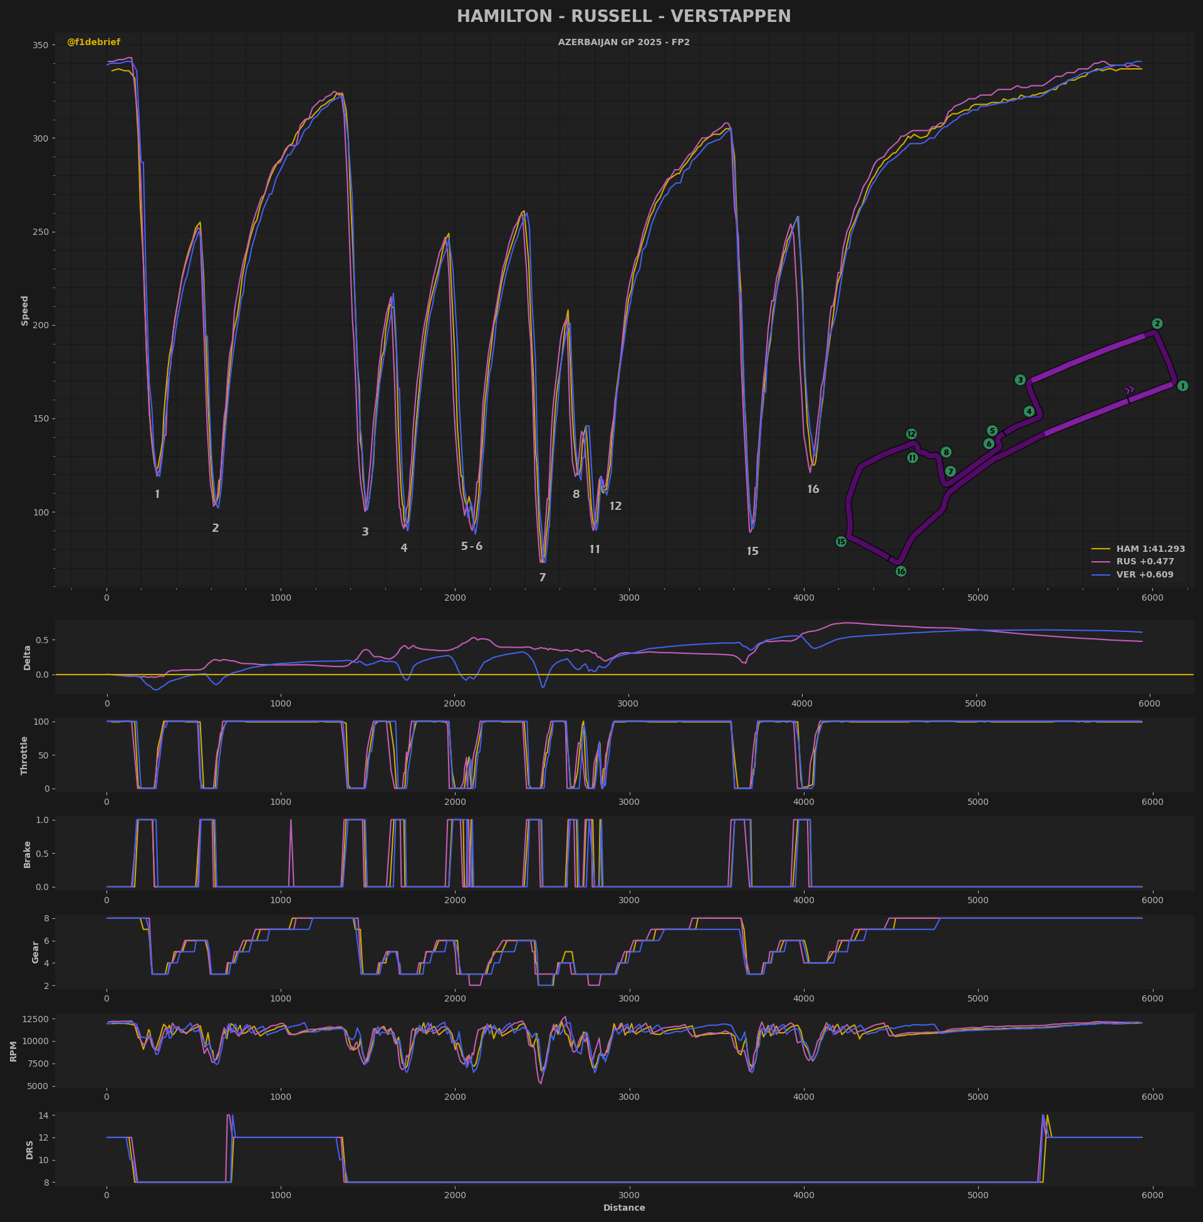Select the turn 3 circle on circuit map
Viewport: 1203px width, 1222px height.
[1020, 380]
